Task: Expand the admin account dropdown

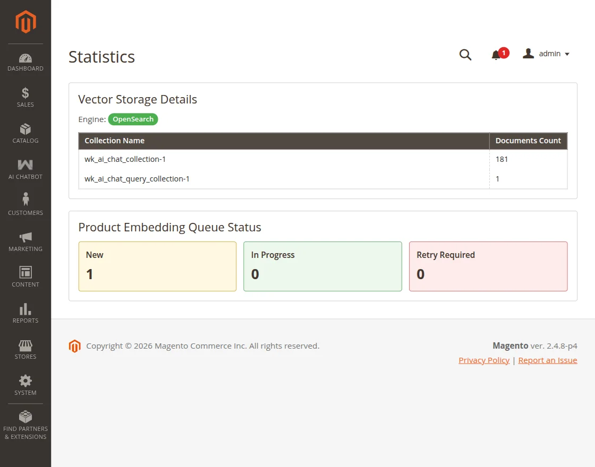Action: click(x=547, y=54)
